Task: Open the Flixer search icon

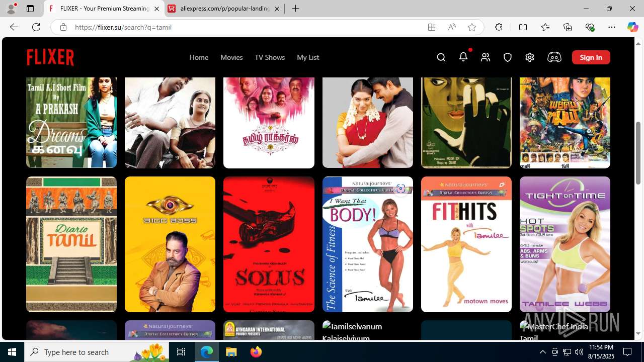Action: click(x=441, y=57)
